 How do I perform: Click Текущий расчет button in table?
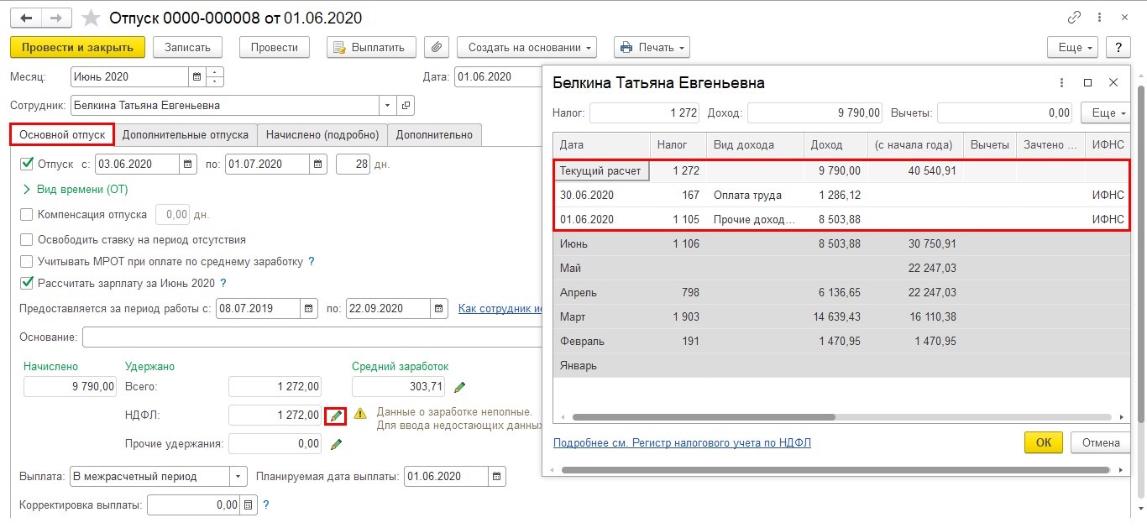601,170
